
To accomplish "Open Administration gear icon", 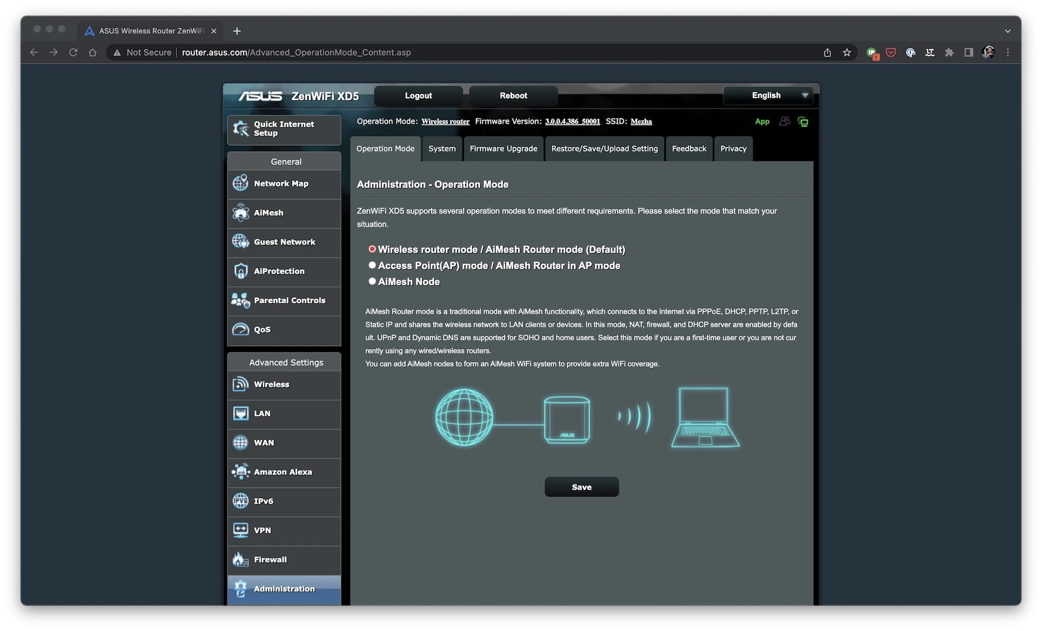I will [x=240, y=589].
